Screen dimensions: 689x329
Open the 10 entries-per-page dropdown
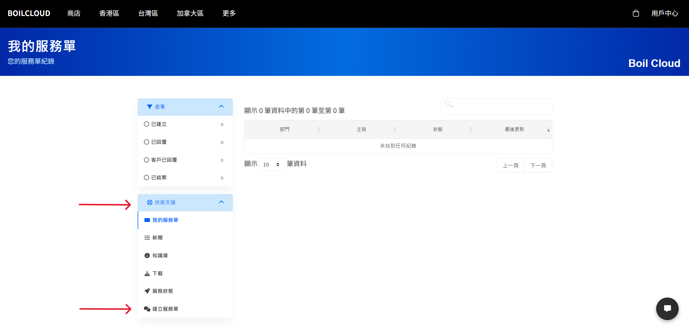[x=272, y=164]
